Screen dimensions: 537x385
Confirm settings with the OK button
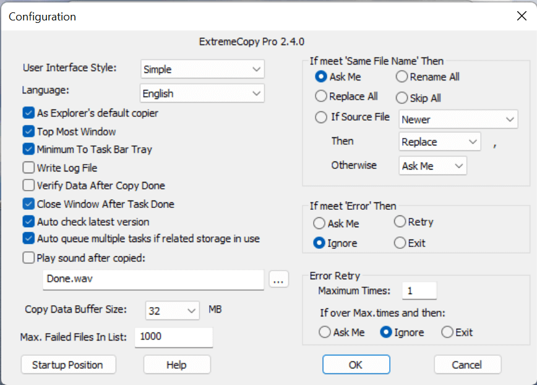356,365
